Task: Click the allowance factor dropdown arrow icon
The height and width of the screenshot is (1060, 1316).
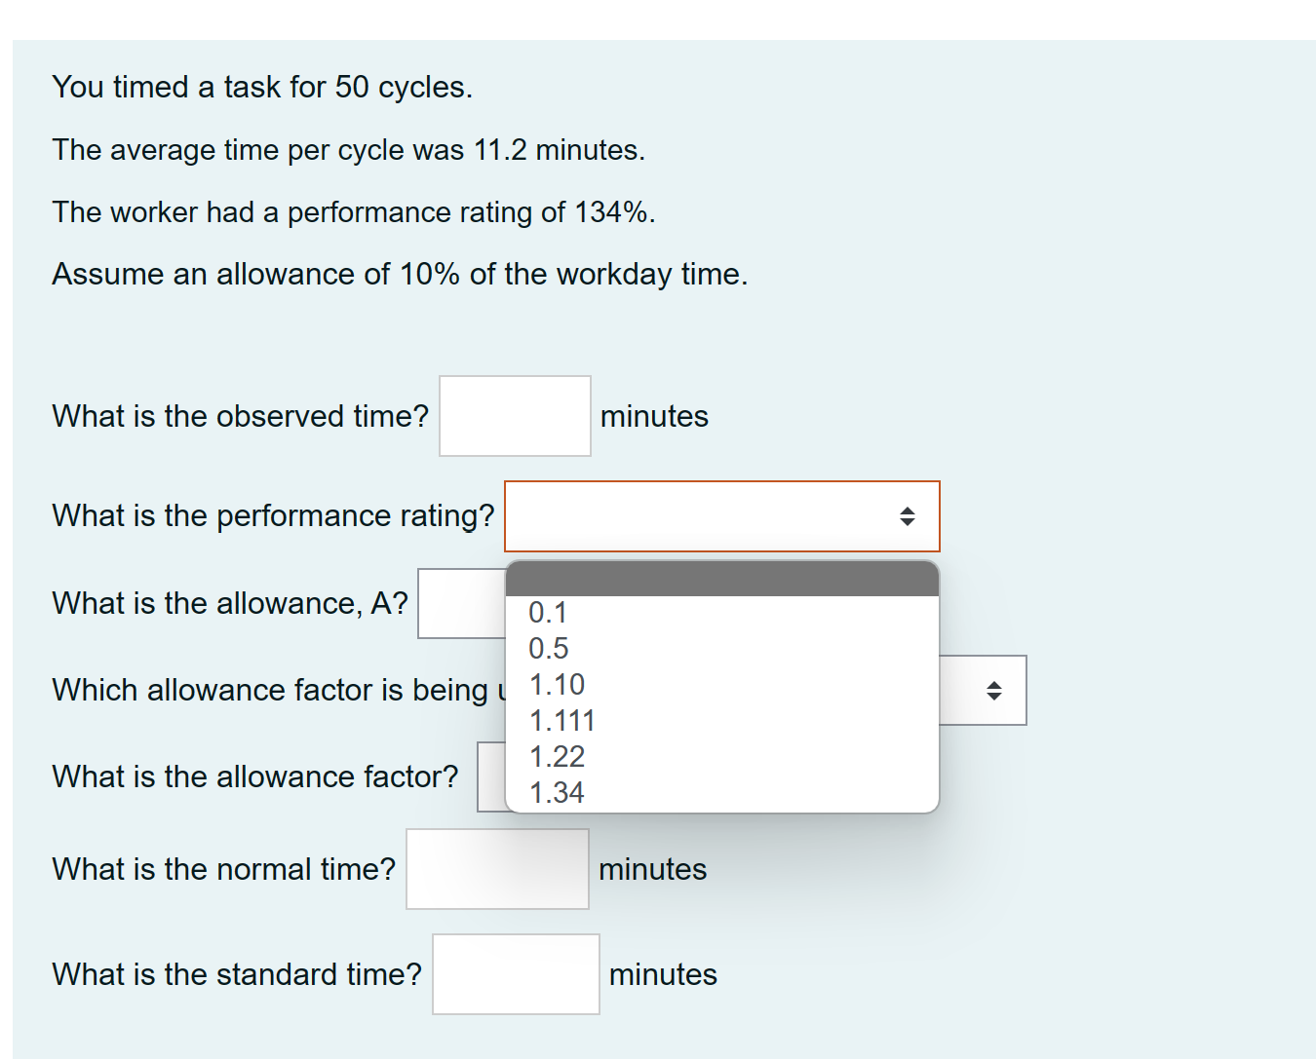Action: coord(995,690)
